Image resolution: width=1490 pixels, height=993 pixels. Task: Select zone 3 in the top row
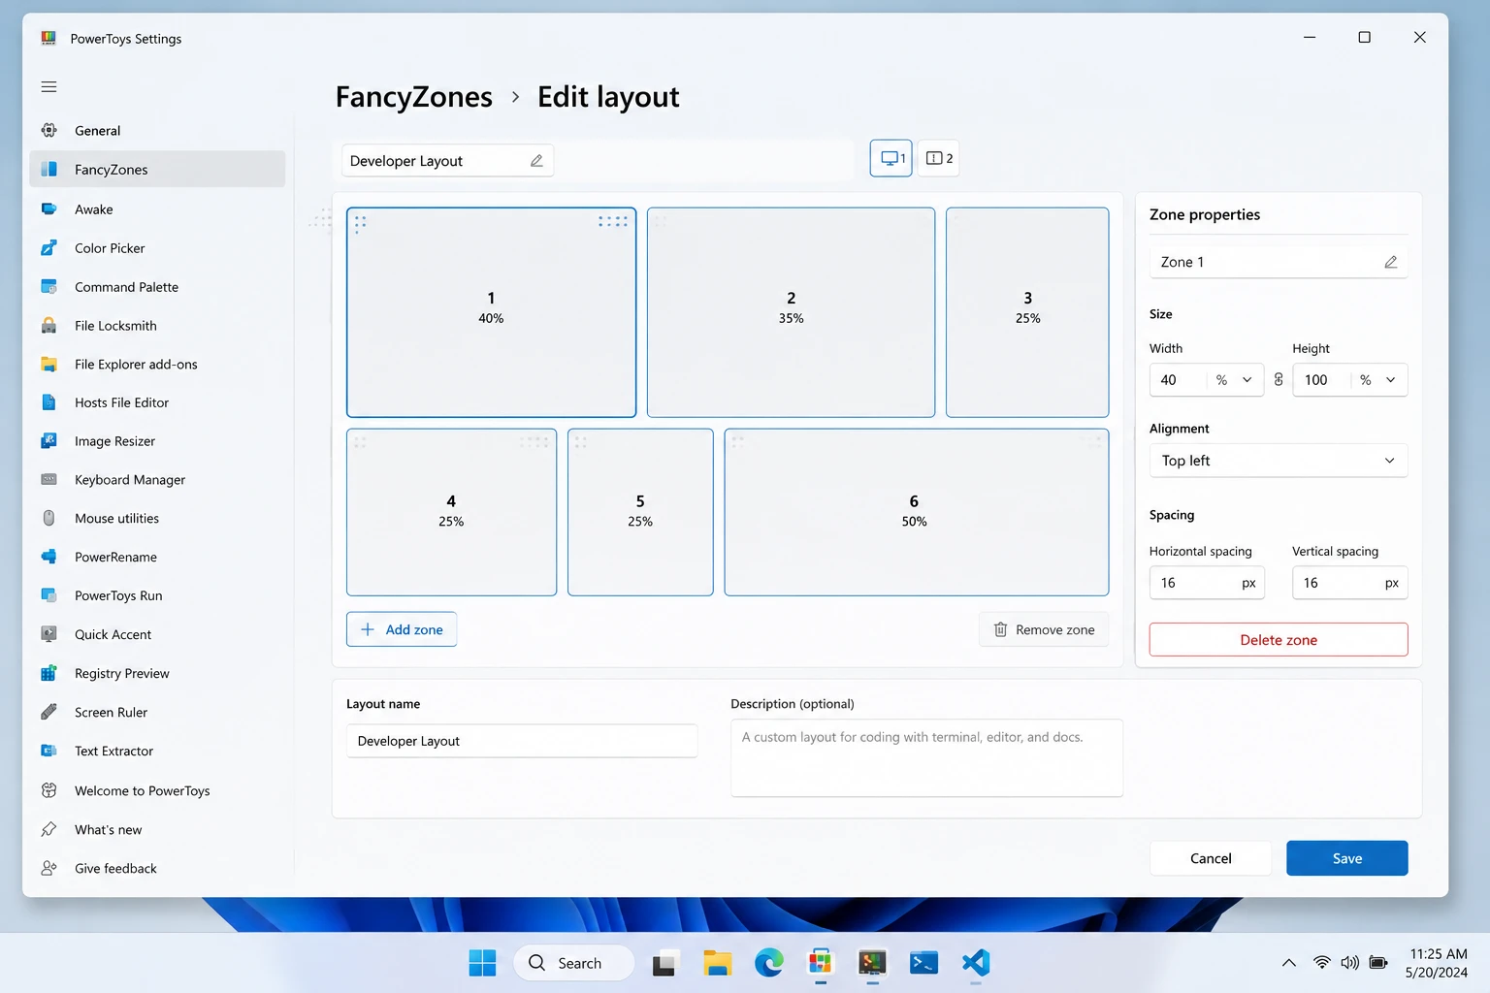coord(1027,312)
